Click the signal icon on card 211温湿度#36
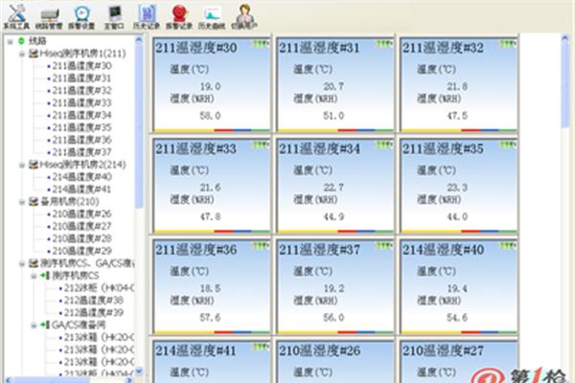575x383 pixels. tap(261, 246)
